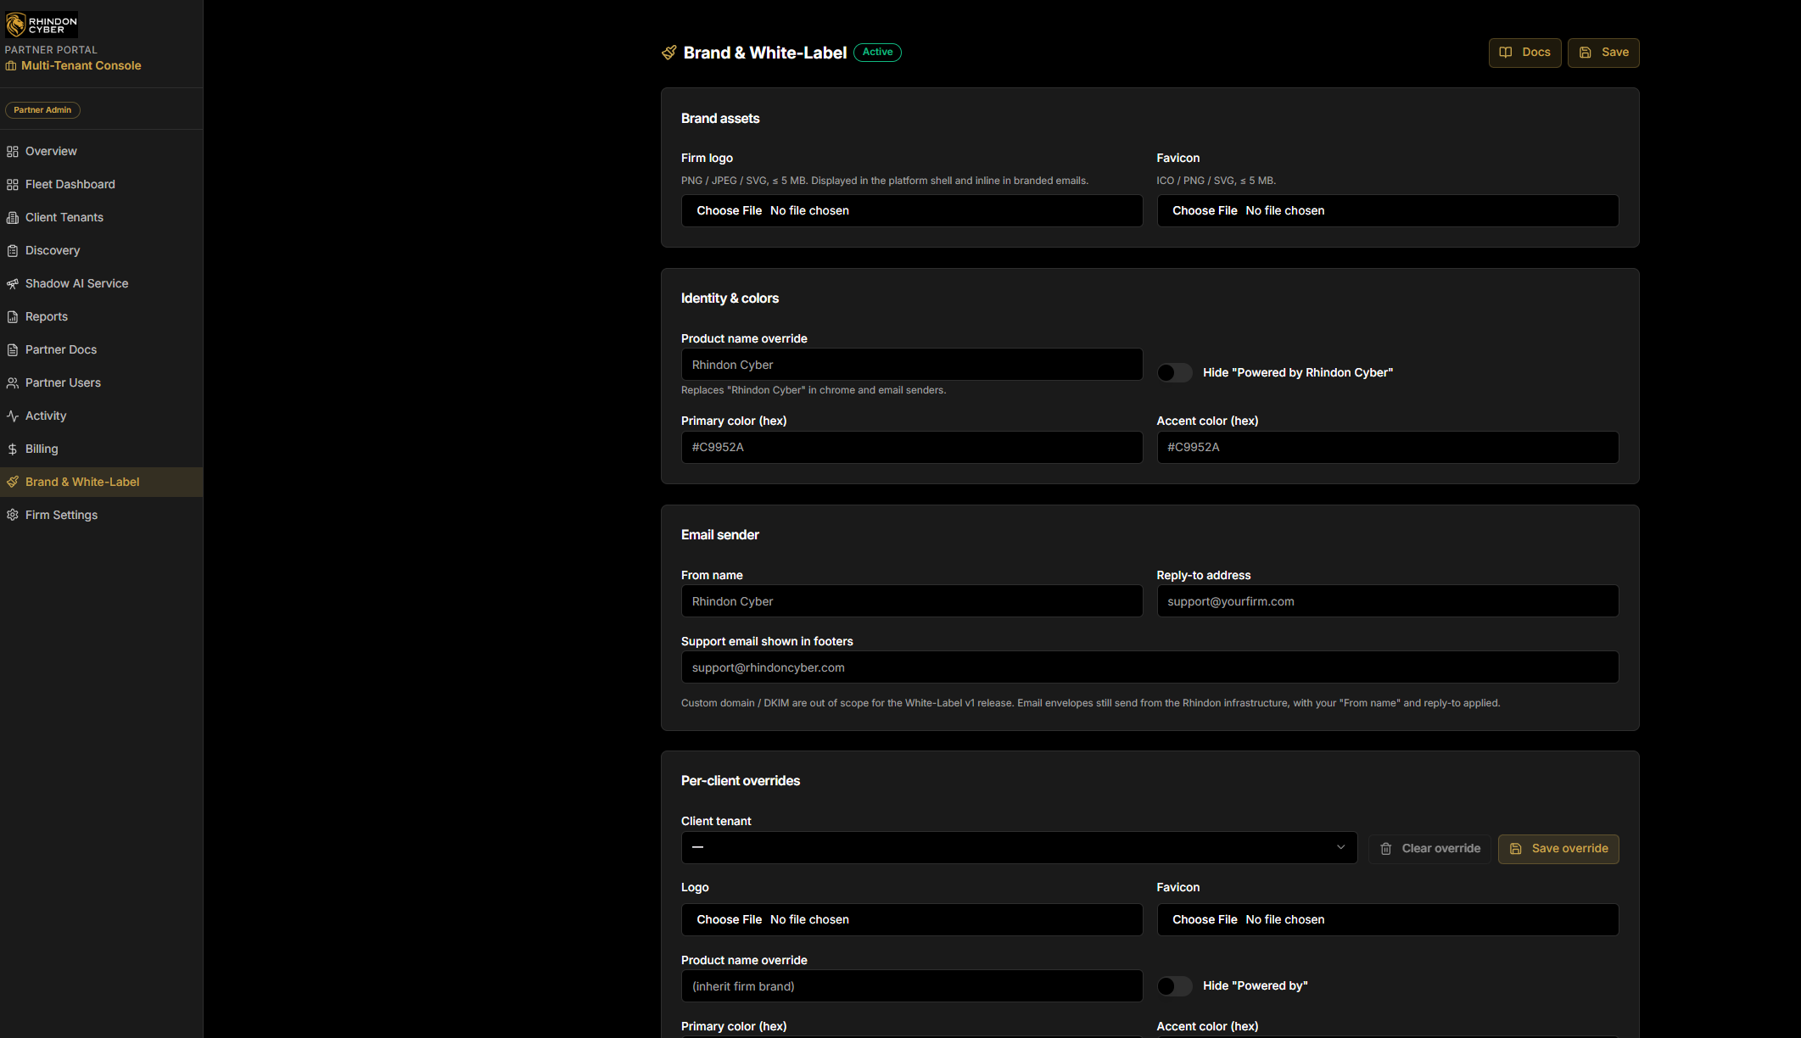Click the paintbrush icon beside the page title

(x=669, y=53)
